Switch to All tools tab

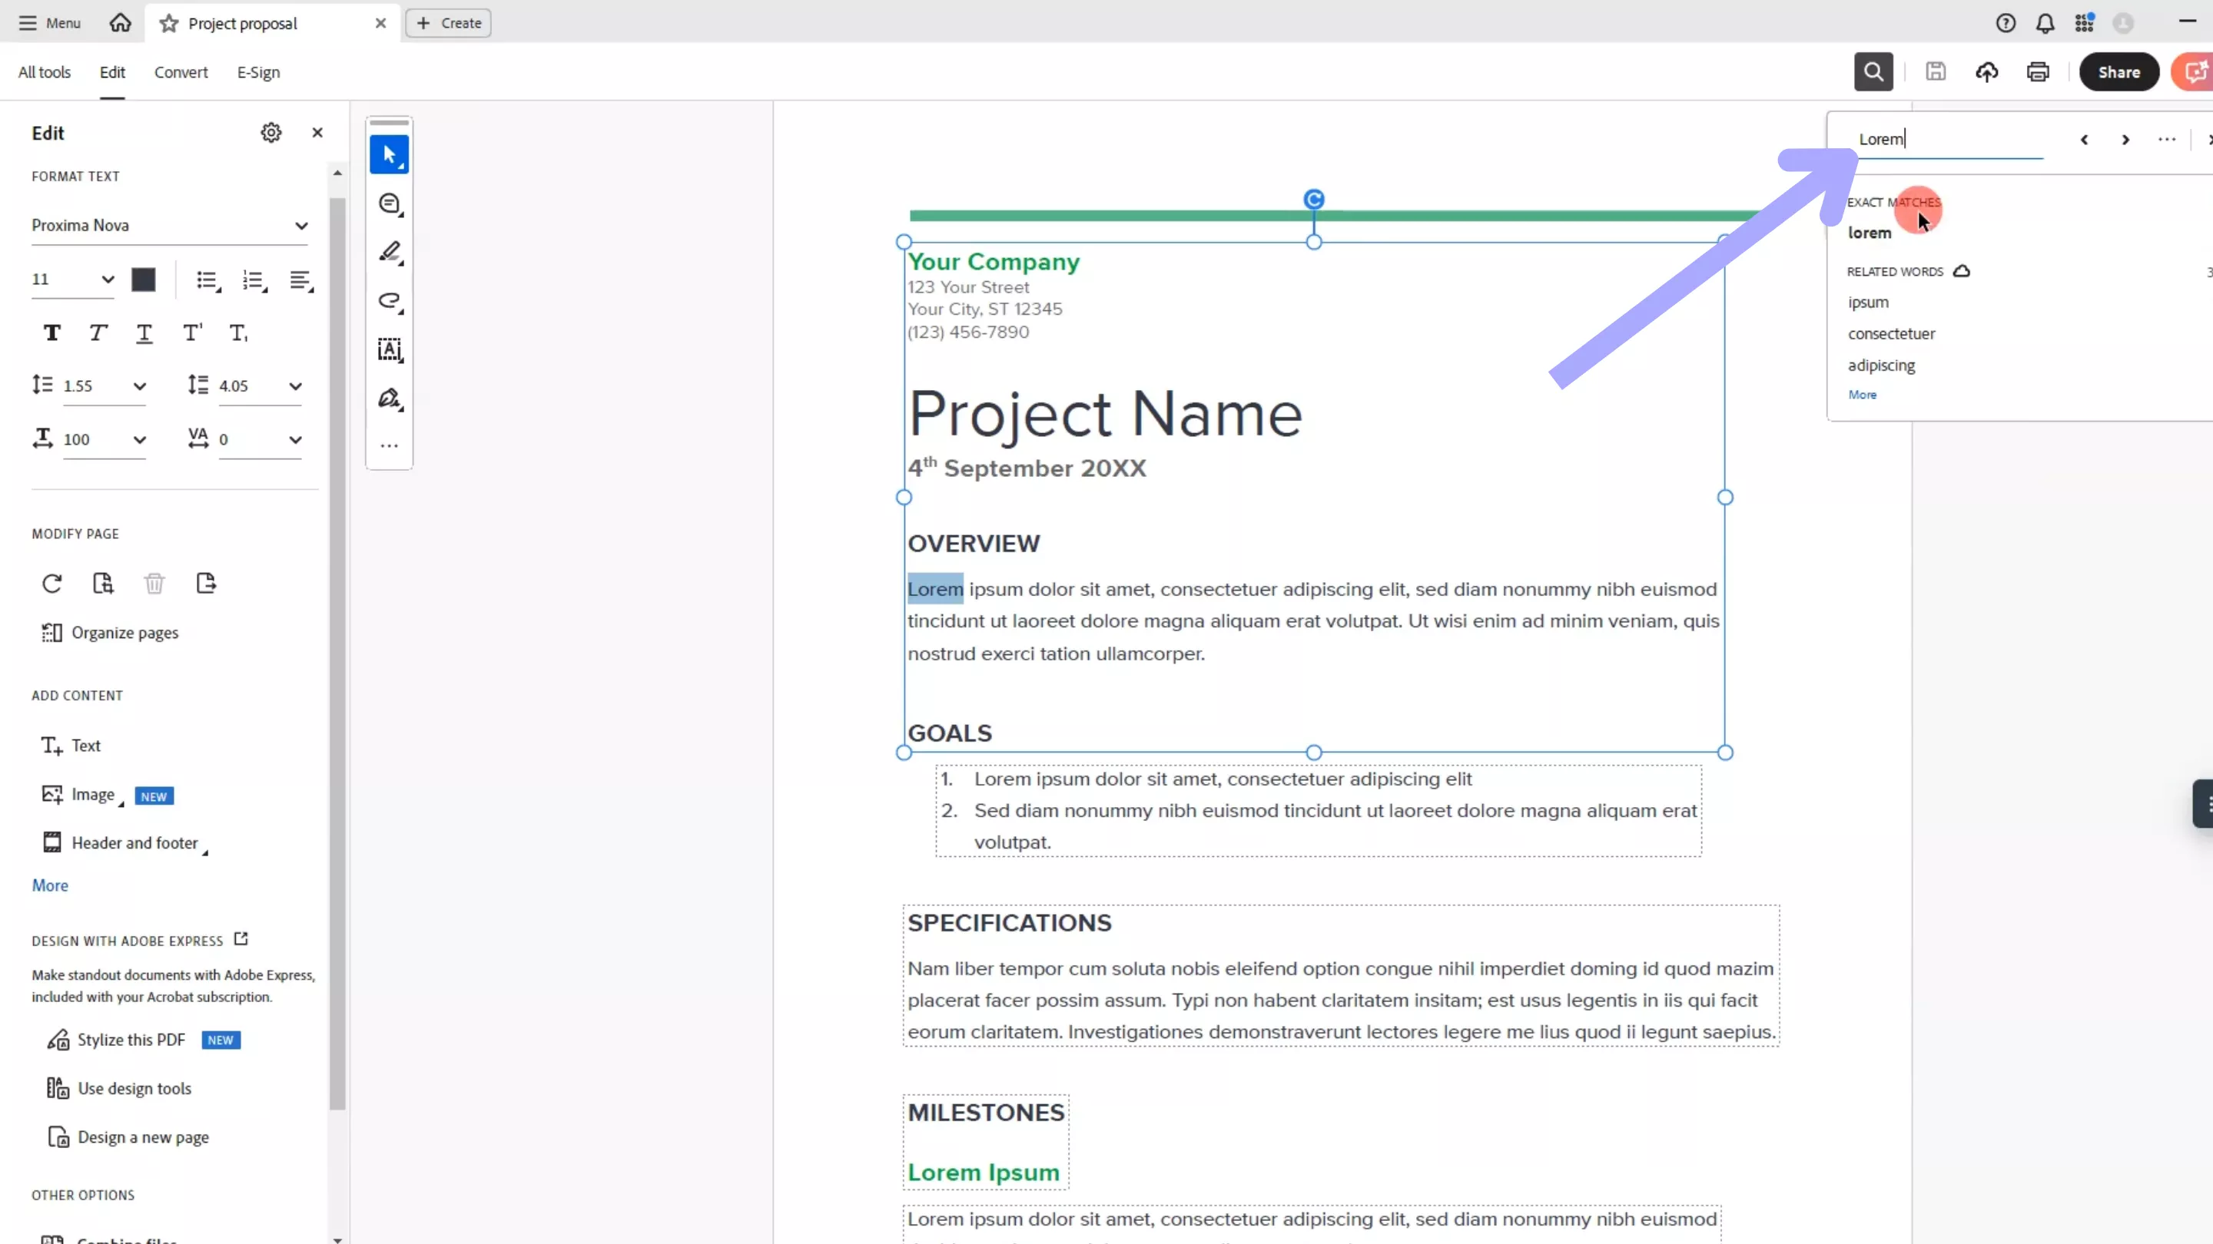[45, 72]
